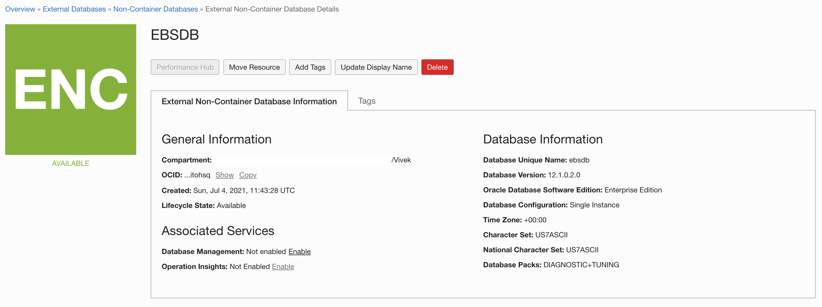Click Move Resource
This screenshot has height=307, width=822.
[x=254, y=67]
